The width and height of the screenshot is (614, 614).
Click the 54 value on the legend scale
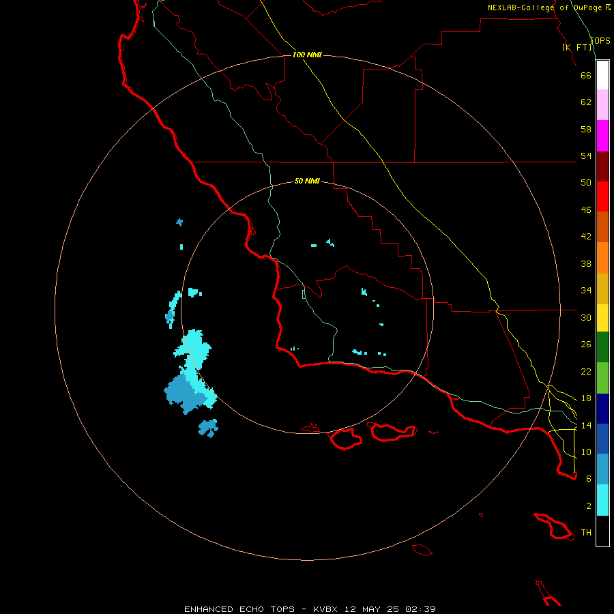(586, 156)
